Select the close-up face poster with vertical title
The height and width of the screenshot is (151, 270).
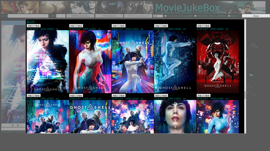point(175,117)
